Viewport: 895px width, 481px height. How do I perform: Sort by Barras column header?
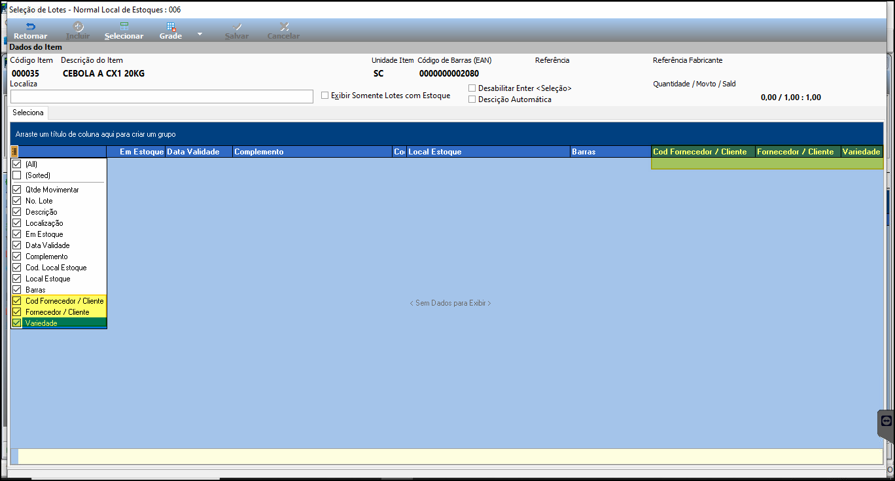(610, 152)
